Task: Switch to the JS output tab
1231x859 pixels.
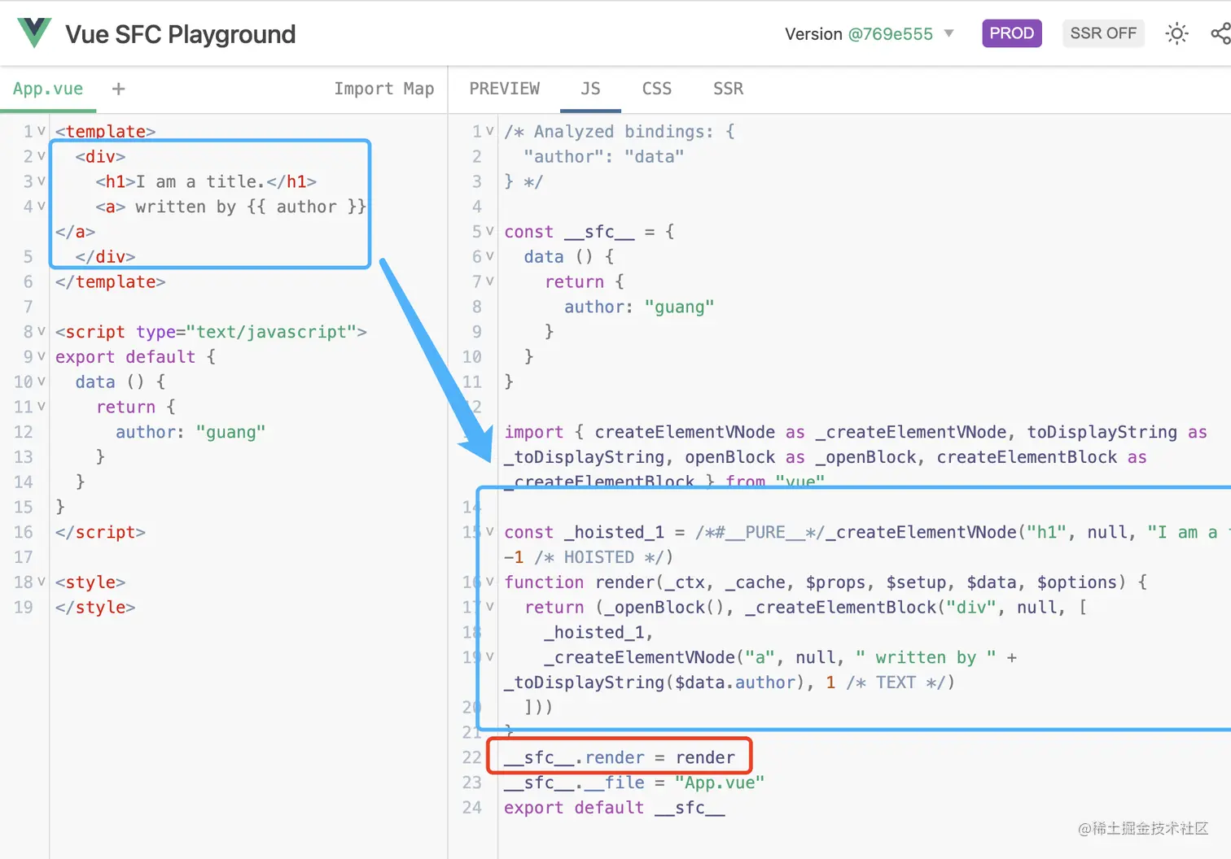Action: [x=591, y=89]
